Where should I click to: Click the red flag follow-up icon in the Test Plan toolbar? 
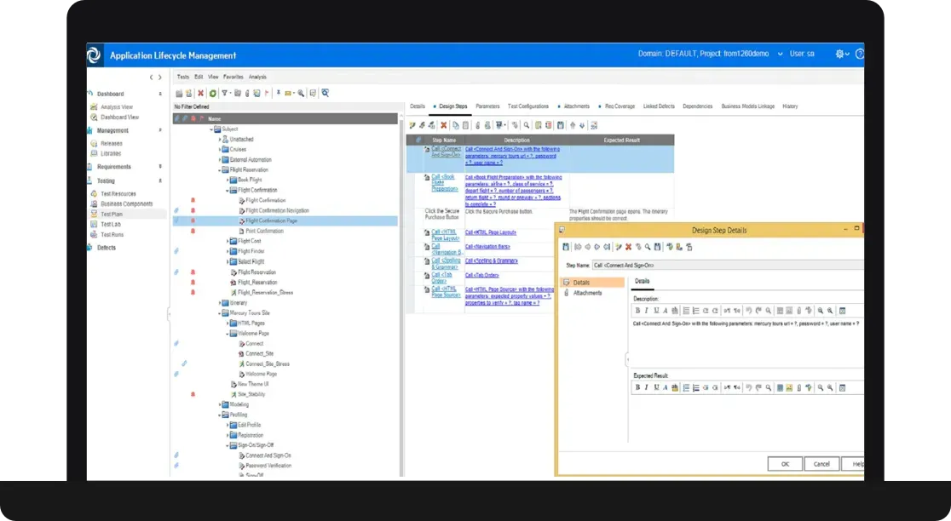267,93
